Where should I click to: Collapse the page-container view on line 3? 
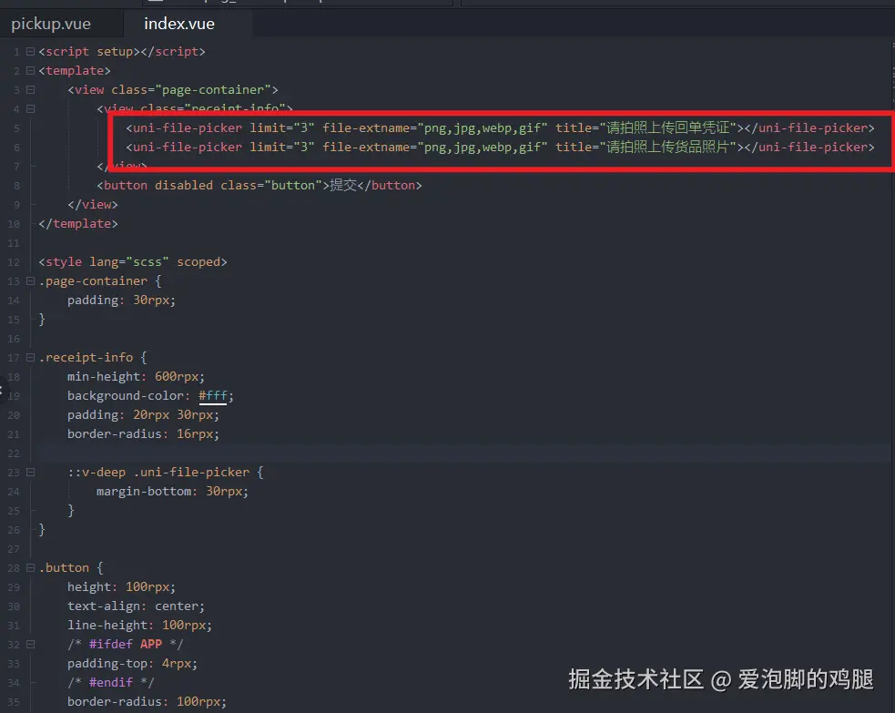30,89
